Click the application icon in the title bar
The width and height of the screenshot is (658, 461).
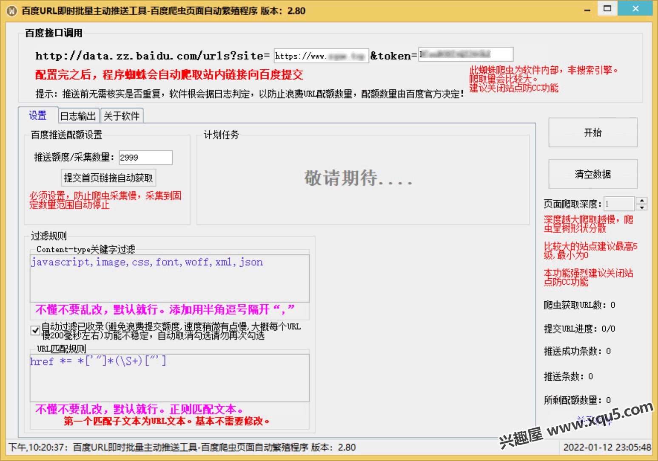click(11, 11)
